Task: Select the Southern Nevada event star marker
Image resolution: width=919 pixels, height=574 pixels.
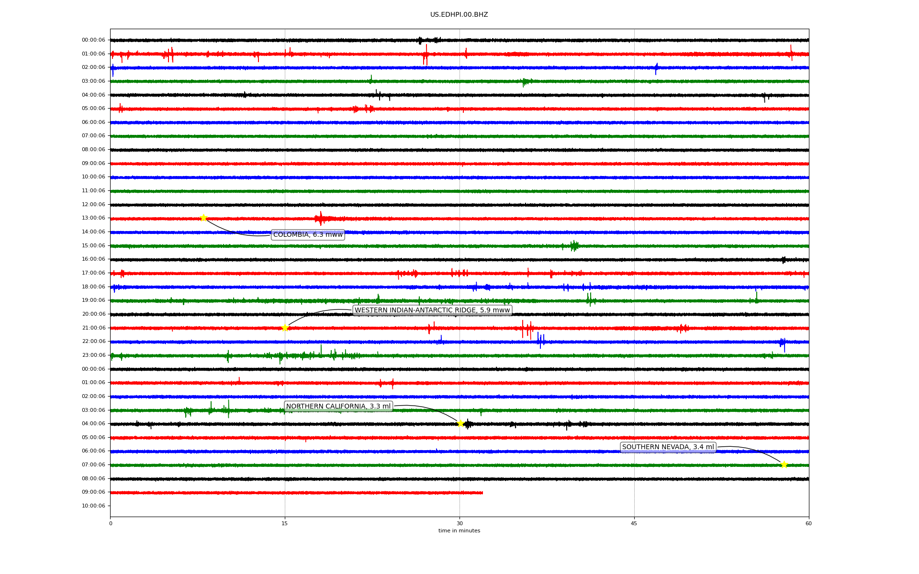Action: [x=784, y=464]
